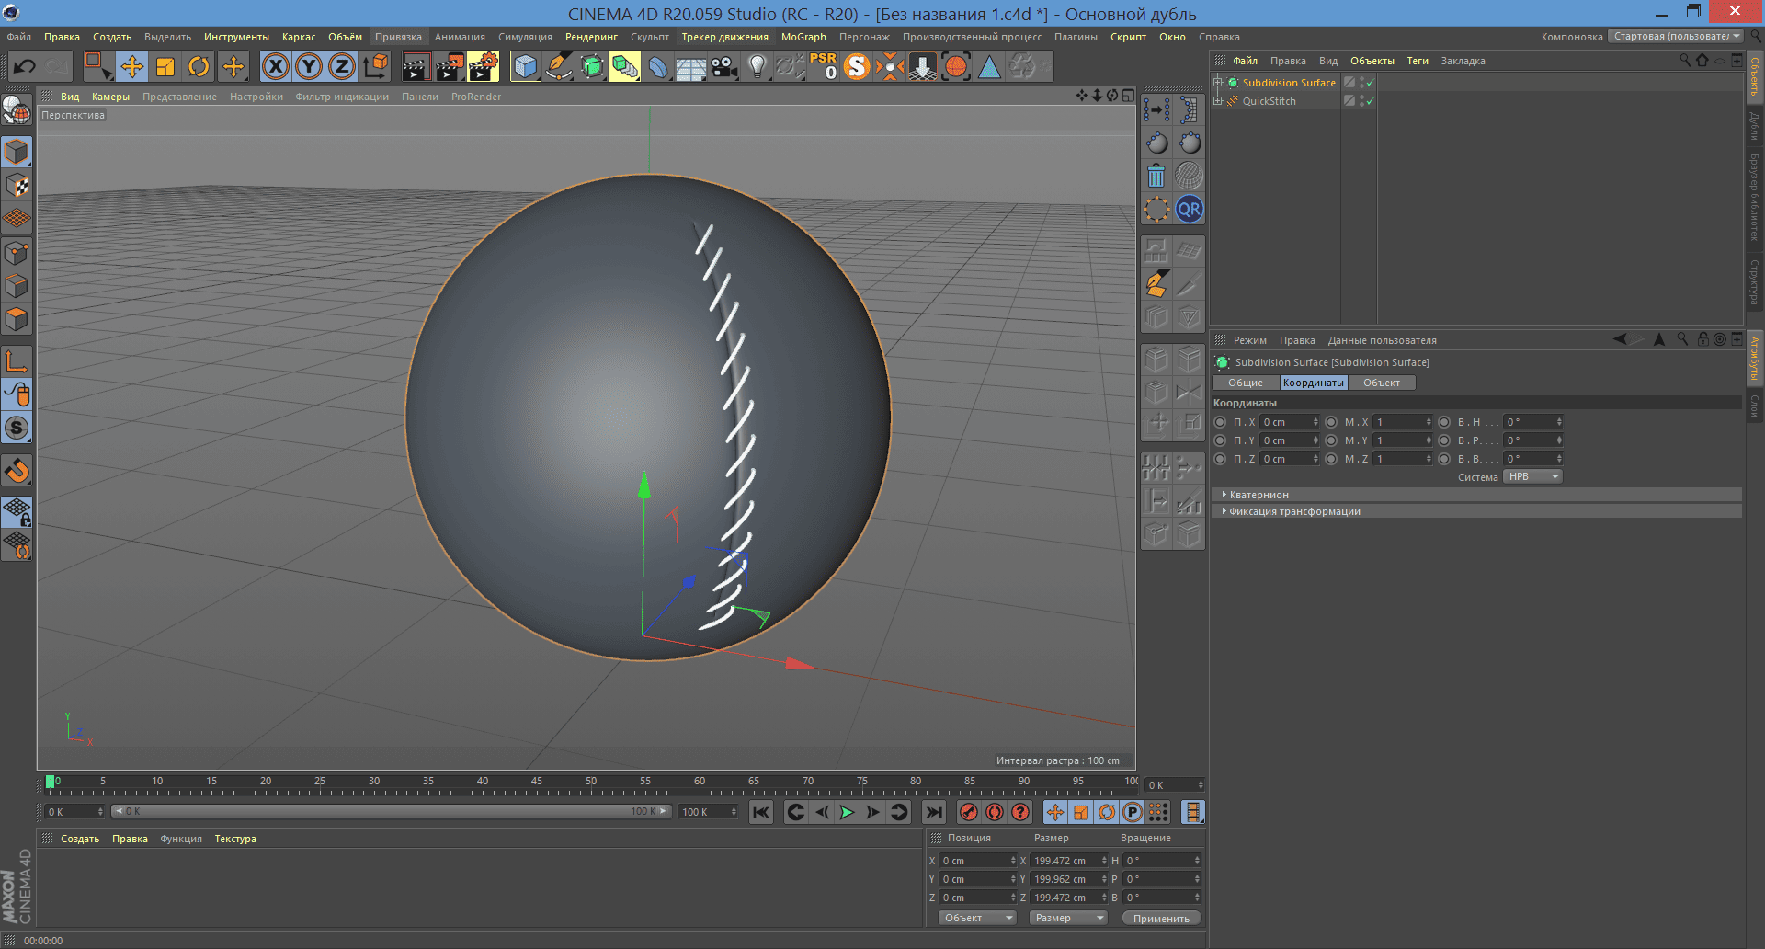Click the timeline preview range bar
The height and width of the screenshot is (949, 1765).
pos(391,812)
